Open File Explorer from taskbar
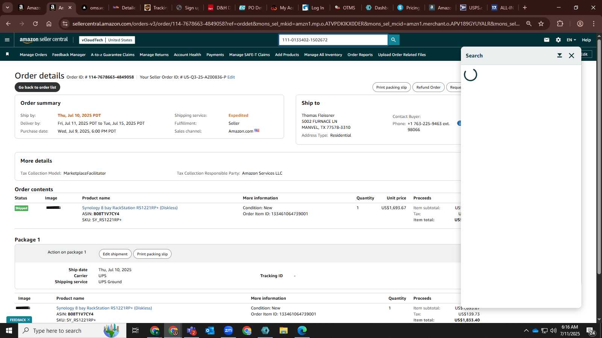 284,330
